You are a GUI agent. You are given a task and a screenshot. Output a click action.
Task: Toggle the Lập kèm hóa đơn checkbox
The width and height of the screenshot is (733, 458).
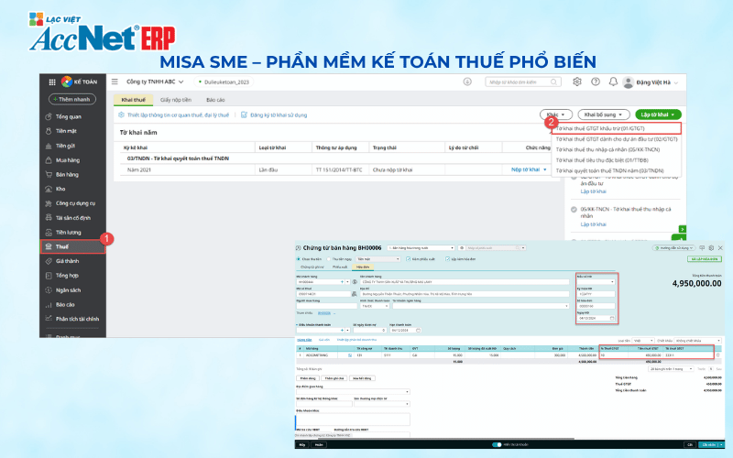447,259
